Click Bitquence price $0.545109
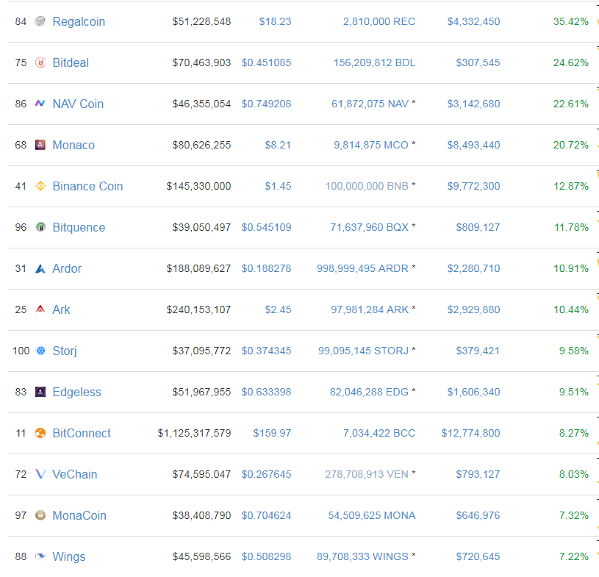599x577 pixels. point(266,227)
